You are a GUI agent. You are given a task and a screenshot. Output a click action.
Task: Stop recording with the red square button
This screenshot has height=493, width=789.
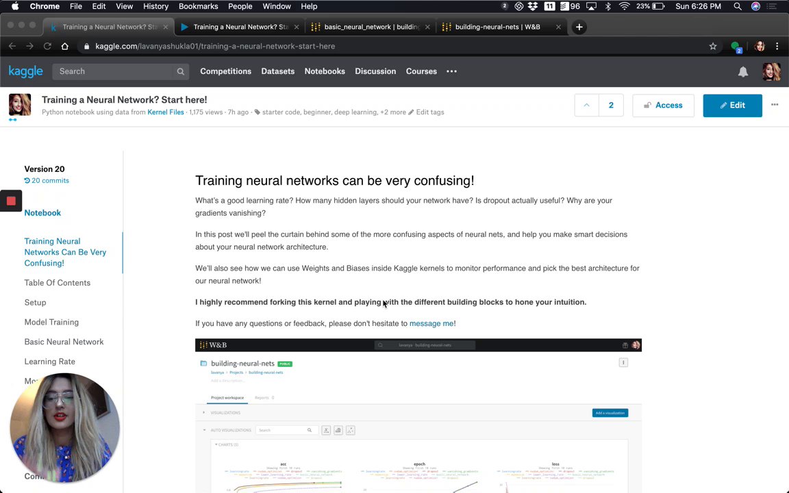pos(11,201)
